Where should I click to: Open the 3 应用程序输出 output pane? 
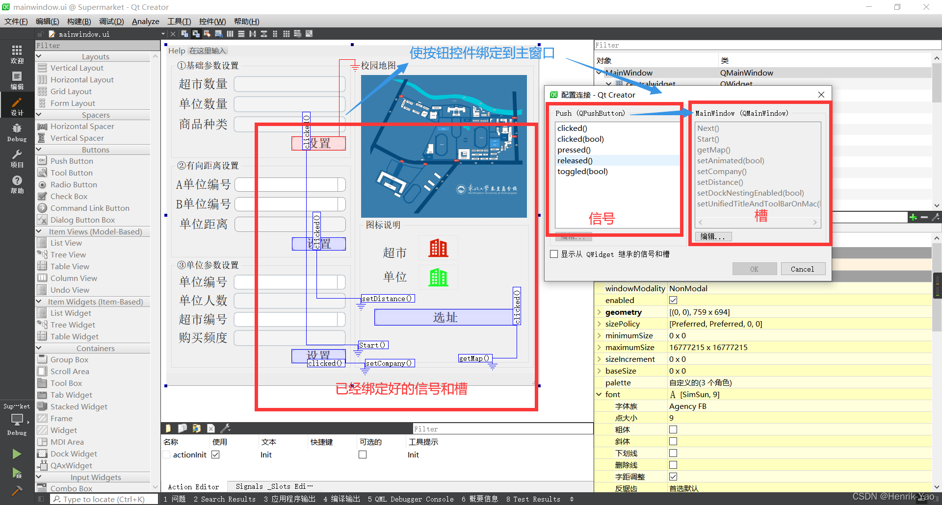289,499
